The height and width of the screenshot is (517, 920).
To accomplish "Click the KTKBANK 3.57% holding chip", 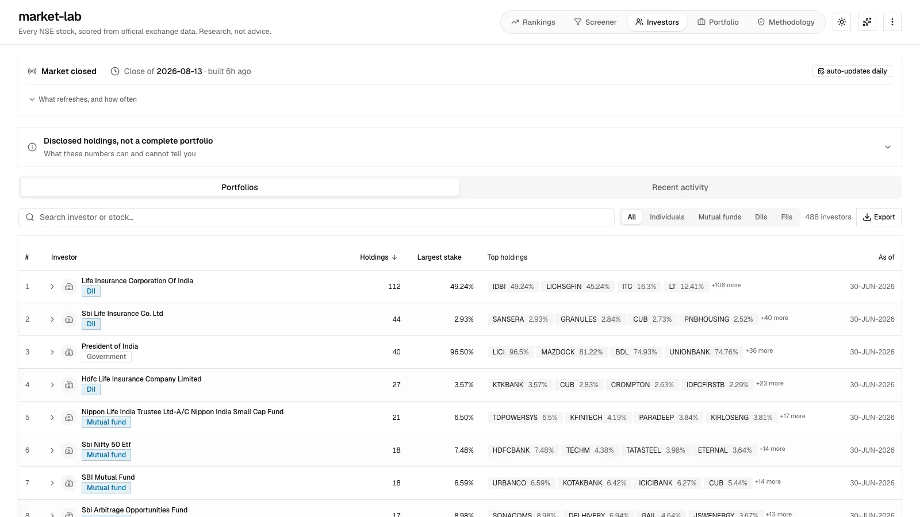I will (520, 385).
